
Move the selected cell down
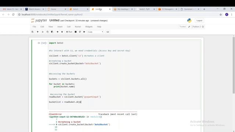(x=62, y=32)
